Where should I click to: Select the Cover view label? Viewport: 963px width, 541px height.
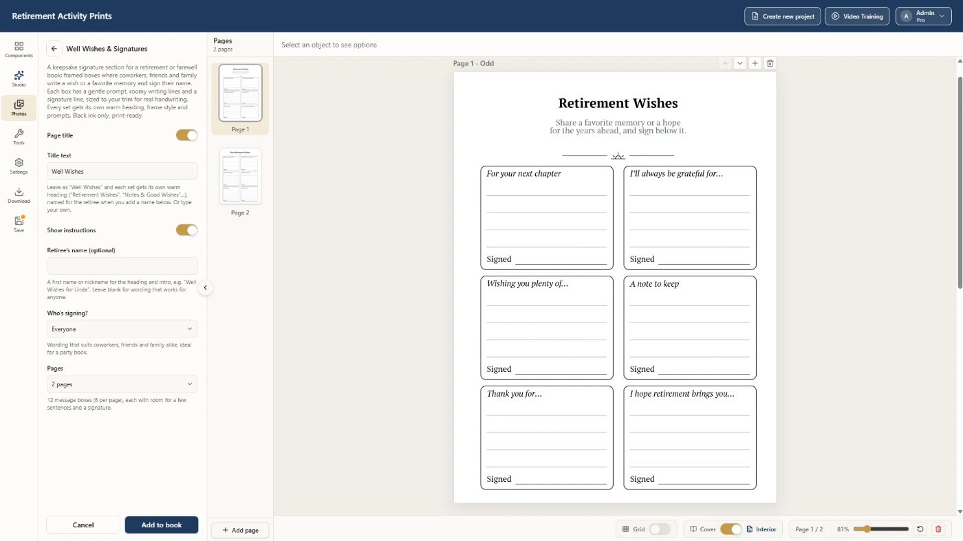point(703,529)
